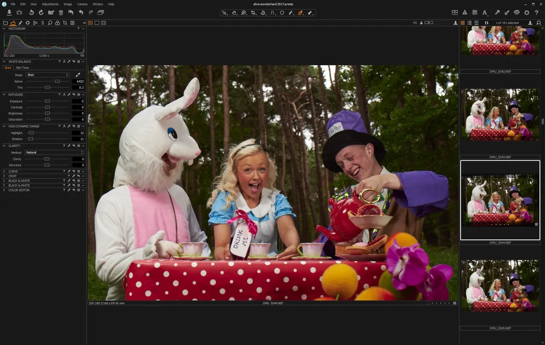Open the Clarity Method dropdown

pyautogui.click(x=54, y=152)
